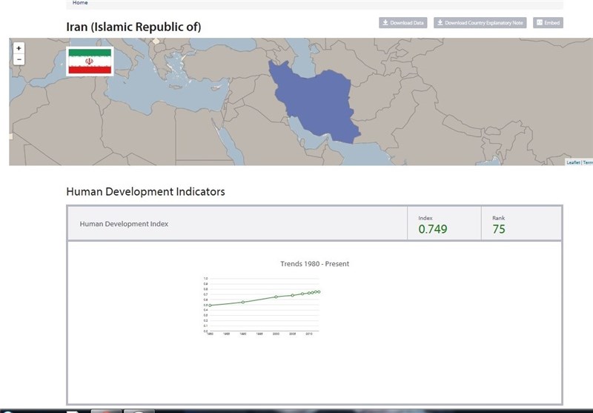Viewport: 593px width, 413px height.
Task: Click the year 2000 data point on chart
Action: (x=276, y=297)
